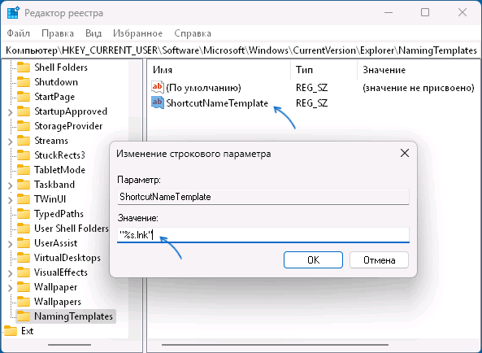Select the StorageProvider folder icon
Screen dimensions: 482x353
24,126
